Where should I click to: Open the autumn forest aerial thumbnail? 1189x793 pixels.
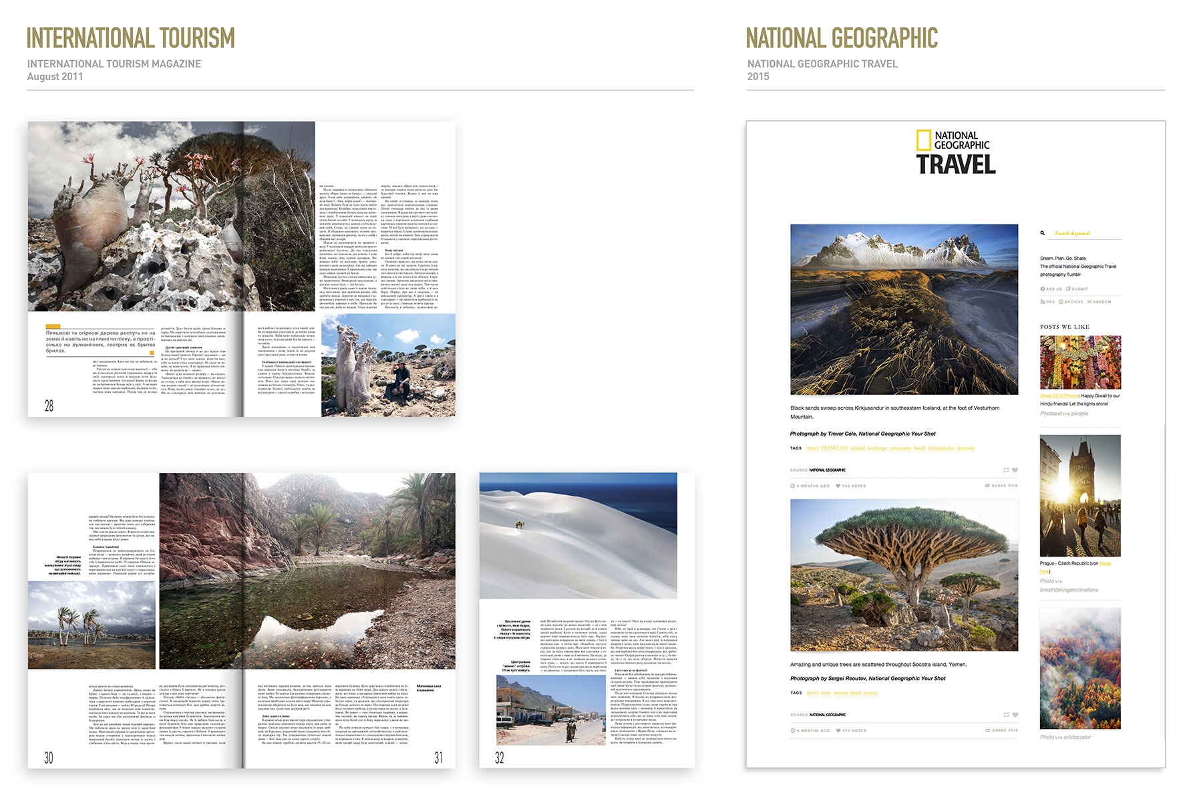[x=1080, y=668]
